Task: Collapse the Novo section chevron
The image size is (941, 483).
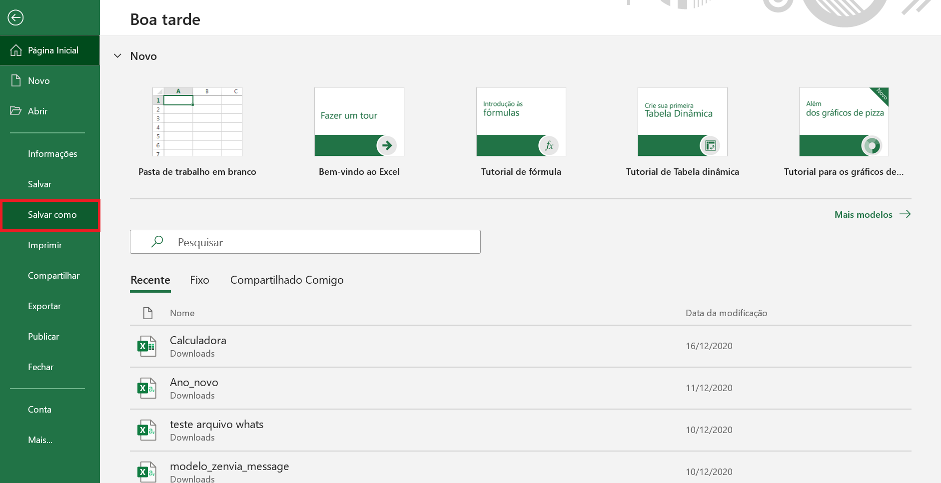Action: click(x=118, y=56)
